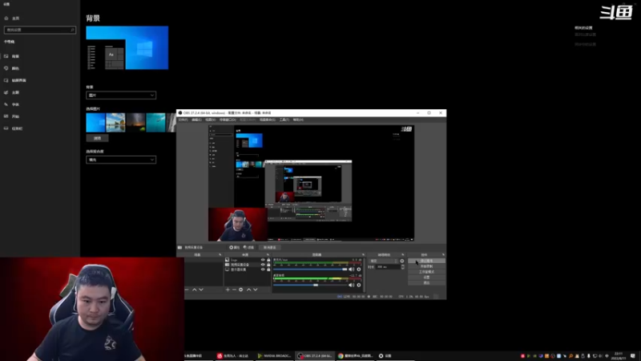The image size is (641, 361).
Task: Click Exit in OBS Controls panel
Action: point(426,283)
